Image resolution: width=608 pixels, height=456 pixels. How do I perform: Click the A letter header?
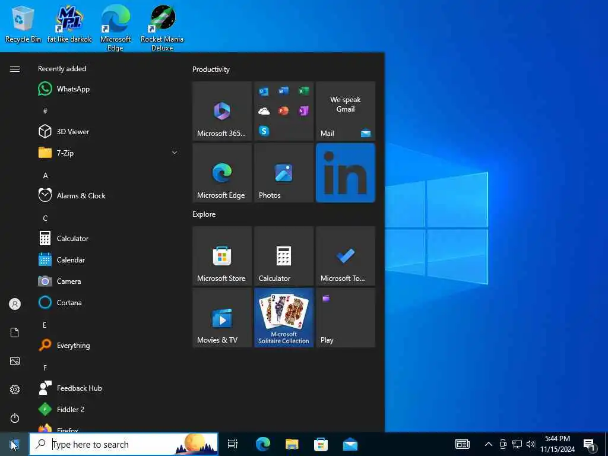[x=45, y=175]
